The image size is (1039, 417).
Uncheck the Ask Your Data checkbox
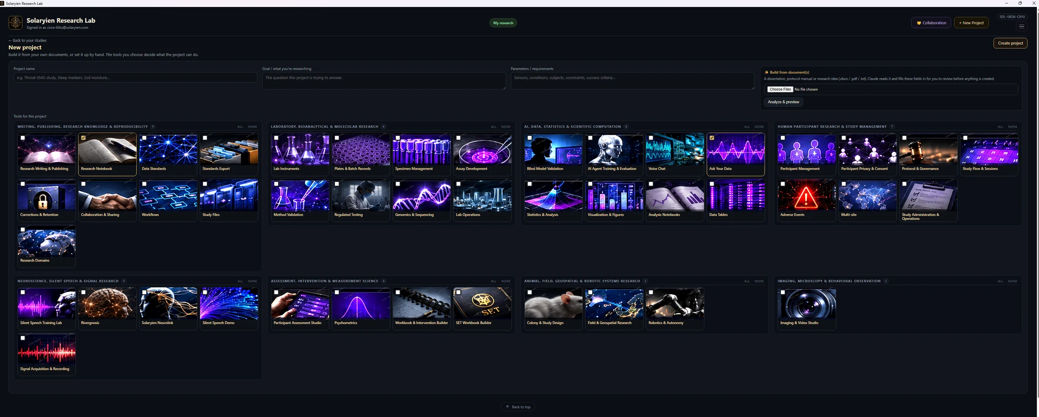712,138
